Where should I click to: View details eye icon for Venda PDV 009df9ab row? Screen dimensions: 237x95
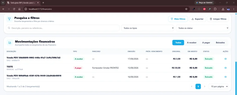pos(225,77)
